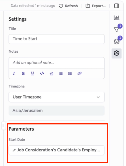Toggle the side panel layout icon
Viewport: 126px width, 166px height.
coord(116,6)
